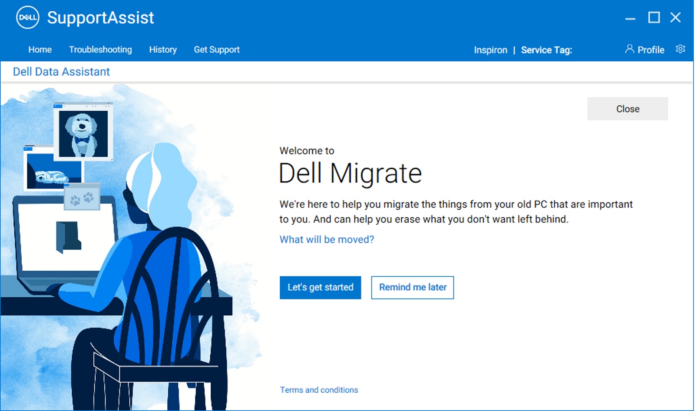Image resolution: width=695 pixels, height=411 pixels.
Task: Click the SupportAssist title text
Action: (x=101, y=17)
